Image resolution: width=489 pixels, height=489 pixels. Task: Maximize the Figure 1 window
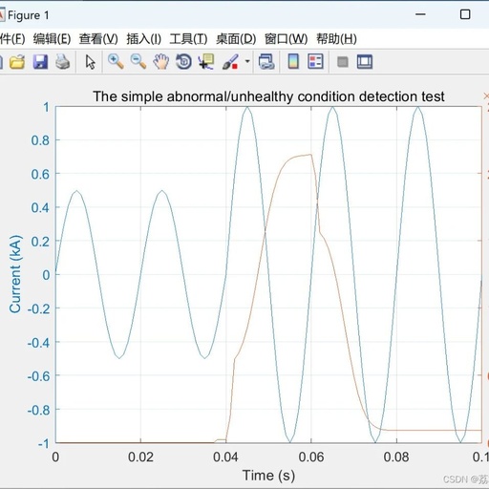click(465, 14)
